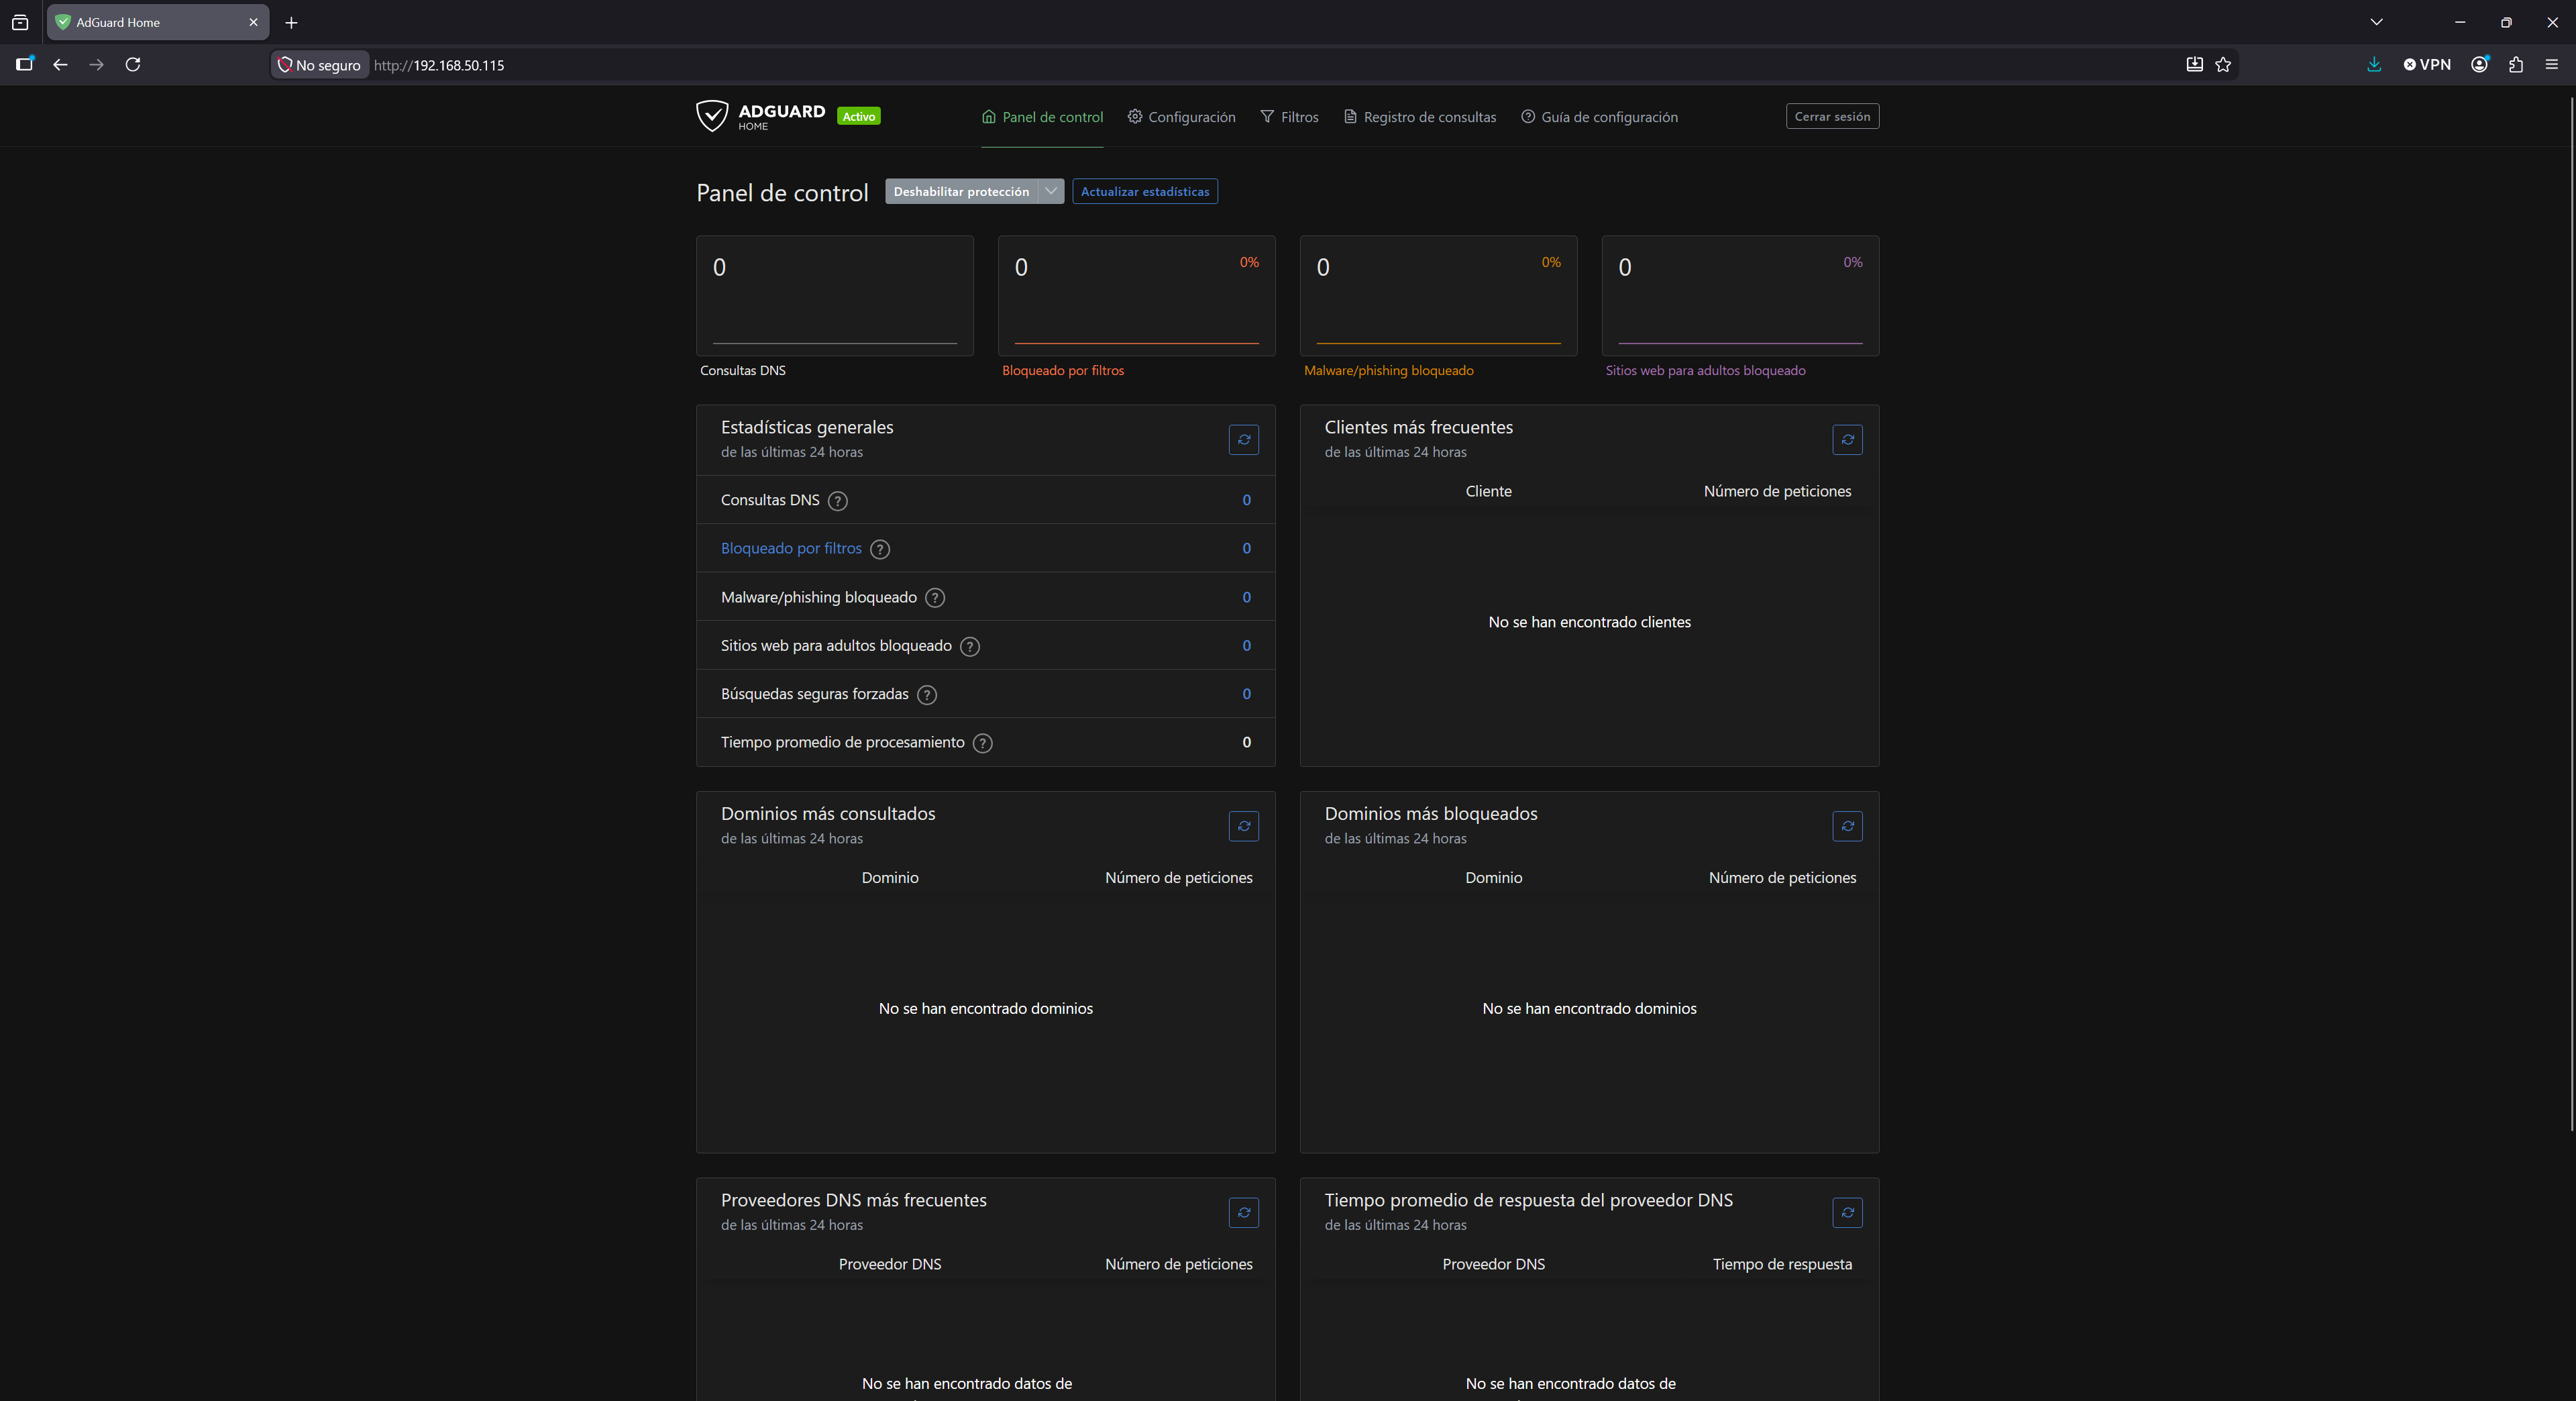Reload the page with browser refresh icon
Viewport: 2576px width, 1401px height.
[x=133, y=64]
